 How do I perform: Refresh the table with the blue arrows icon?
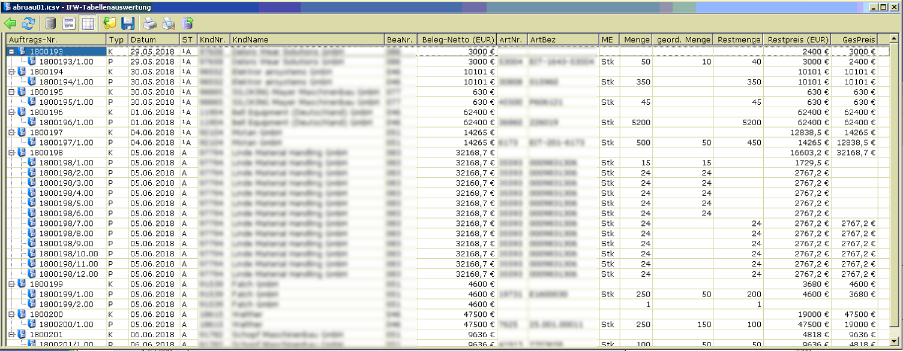tap(28, 23)
